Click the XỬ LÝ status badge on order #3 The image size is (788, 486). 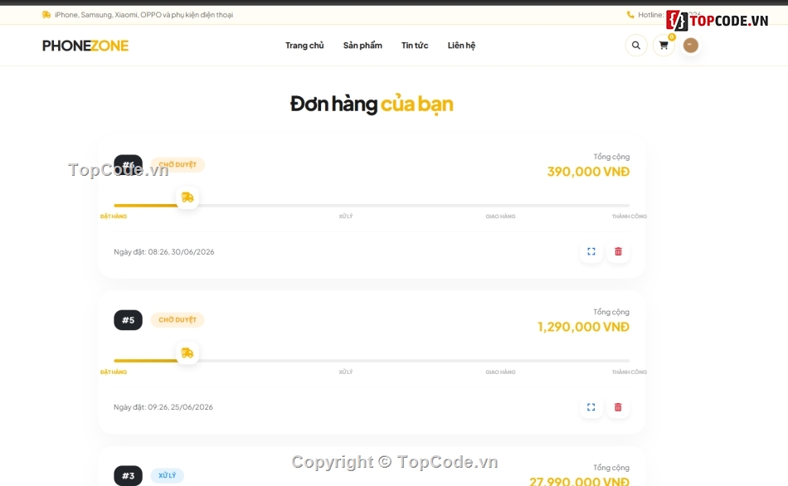point(168,475)
